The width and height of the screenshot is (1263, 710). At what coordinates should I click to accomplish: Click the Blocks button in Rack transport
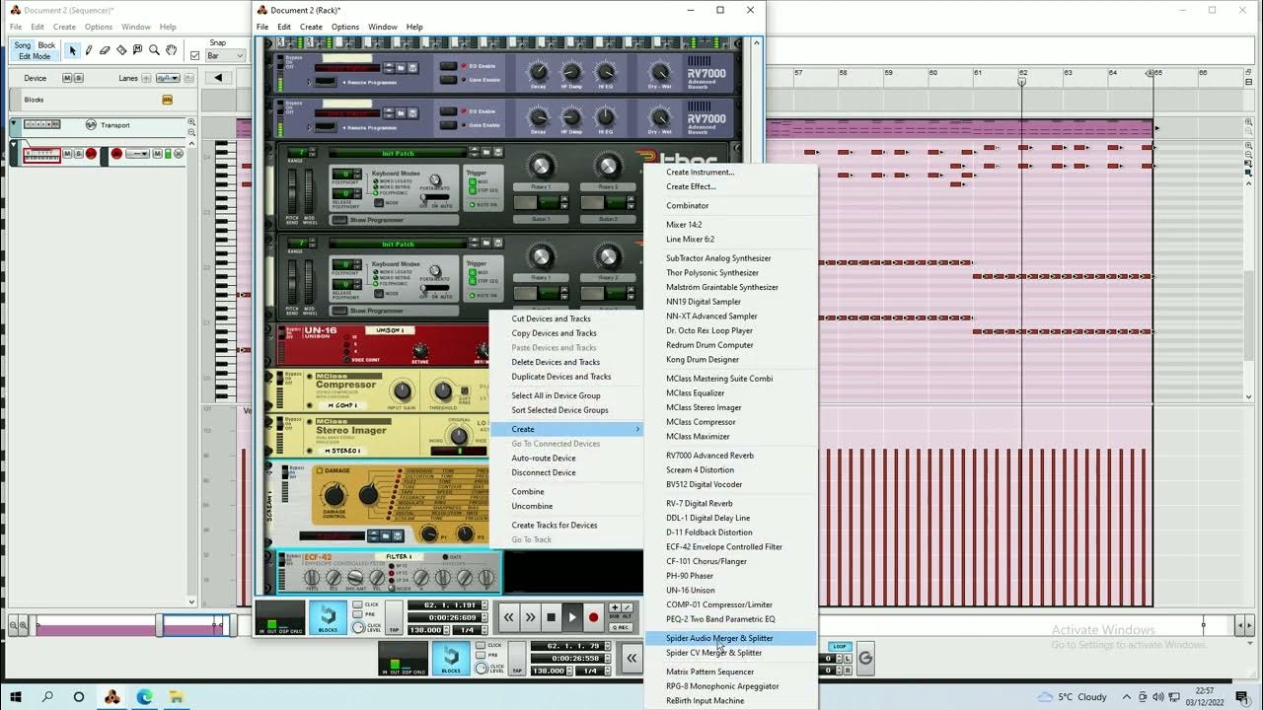point(328,617)
